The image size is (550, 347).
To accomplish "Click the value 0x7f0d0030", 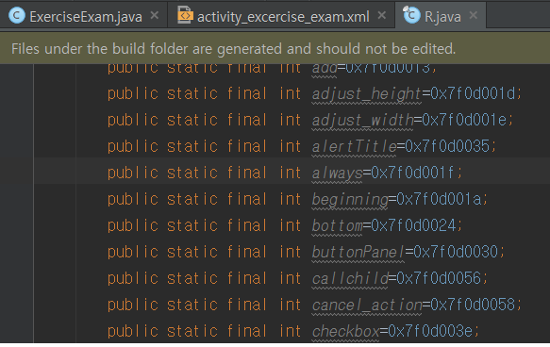I will [456, 252].
